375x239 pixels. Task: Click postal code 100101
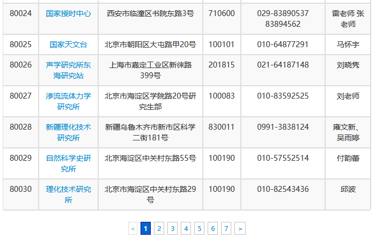pyautogui.click(x=222, y=44)
